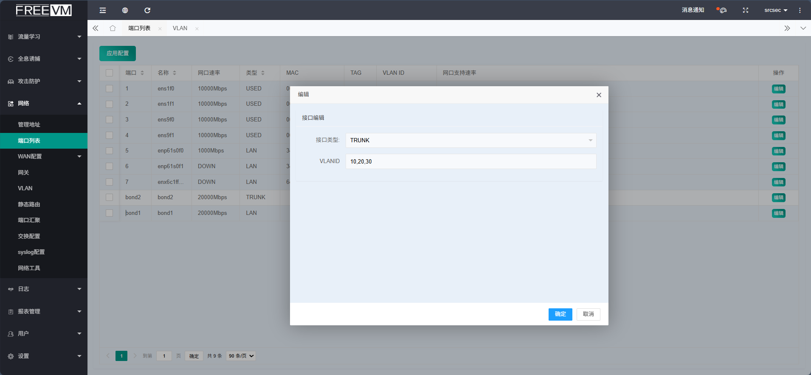Open the 接口类型 TRUNK dropdown
This screenshot has height=375, width=811.
470,140
